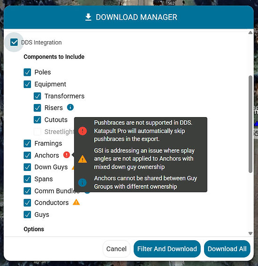Click Filter And Download
This screenshot has height=266, width=258.
pyautogui.click(x=167, y=249)
